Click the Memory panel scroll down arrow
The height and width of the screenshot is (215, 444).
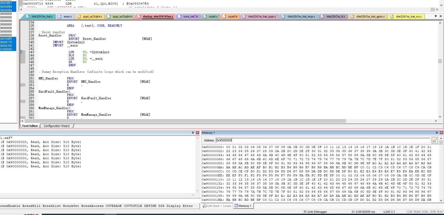pos(441,201)
